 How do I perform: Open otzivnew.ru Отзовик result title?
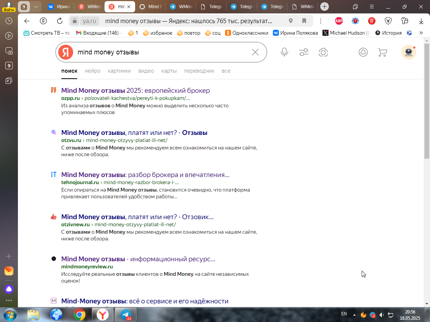click(137, 217)
